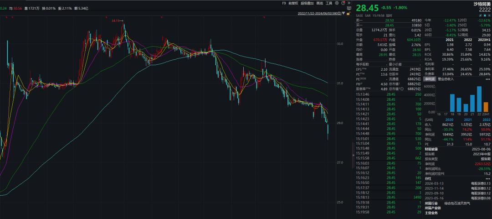The height and width of the screenshot is (219, 492).
Task: Switch to the 营业总收入 chart tab
Action: click(x=446, y=79)
